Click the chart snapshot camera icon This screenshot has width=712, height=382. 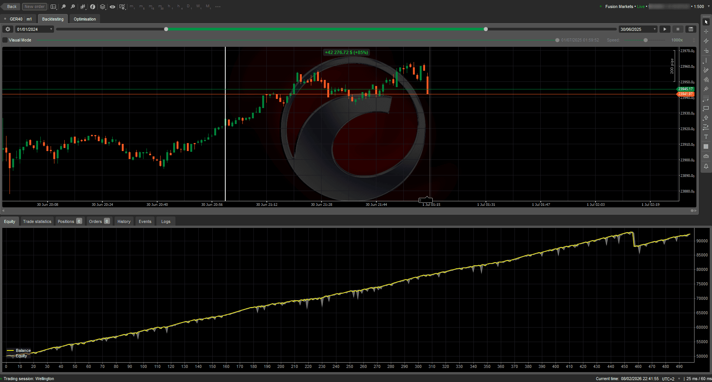coord(706,156)
